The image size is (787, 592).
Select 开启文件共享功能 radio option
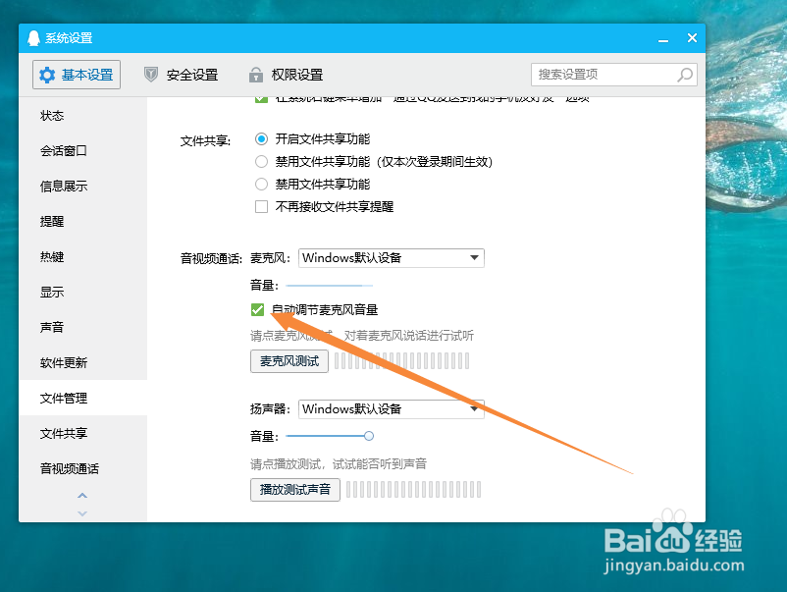pos(261,139)
